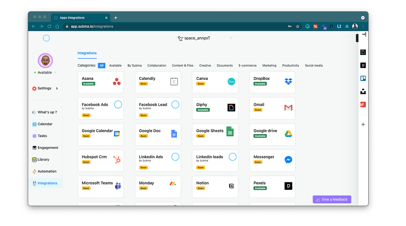Click the Gmail envelope icon
The image size is (406, 226).
288,108
